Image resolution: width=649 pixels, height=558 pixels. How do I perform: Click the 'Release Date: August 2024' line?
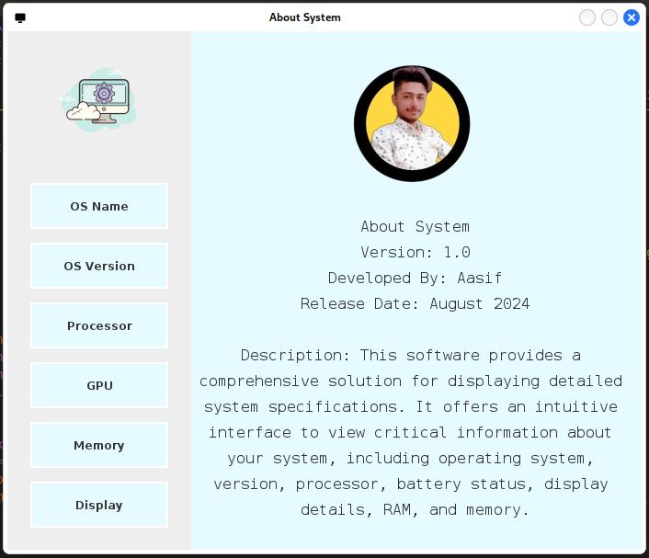(415, 303)
